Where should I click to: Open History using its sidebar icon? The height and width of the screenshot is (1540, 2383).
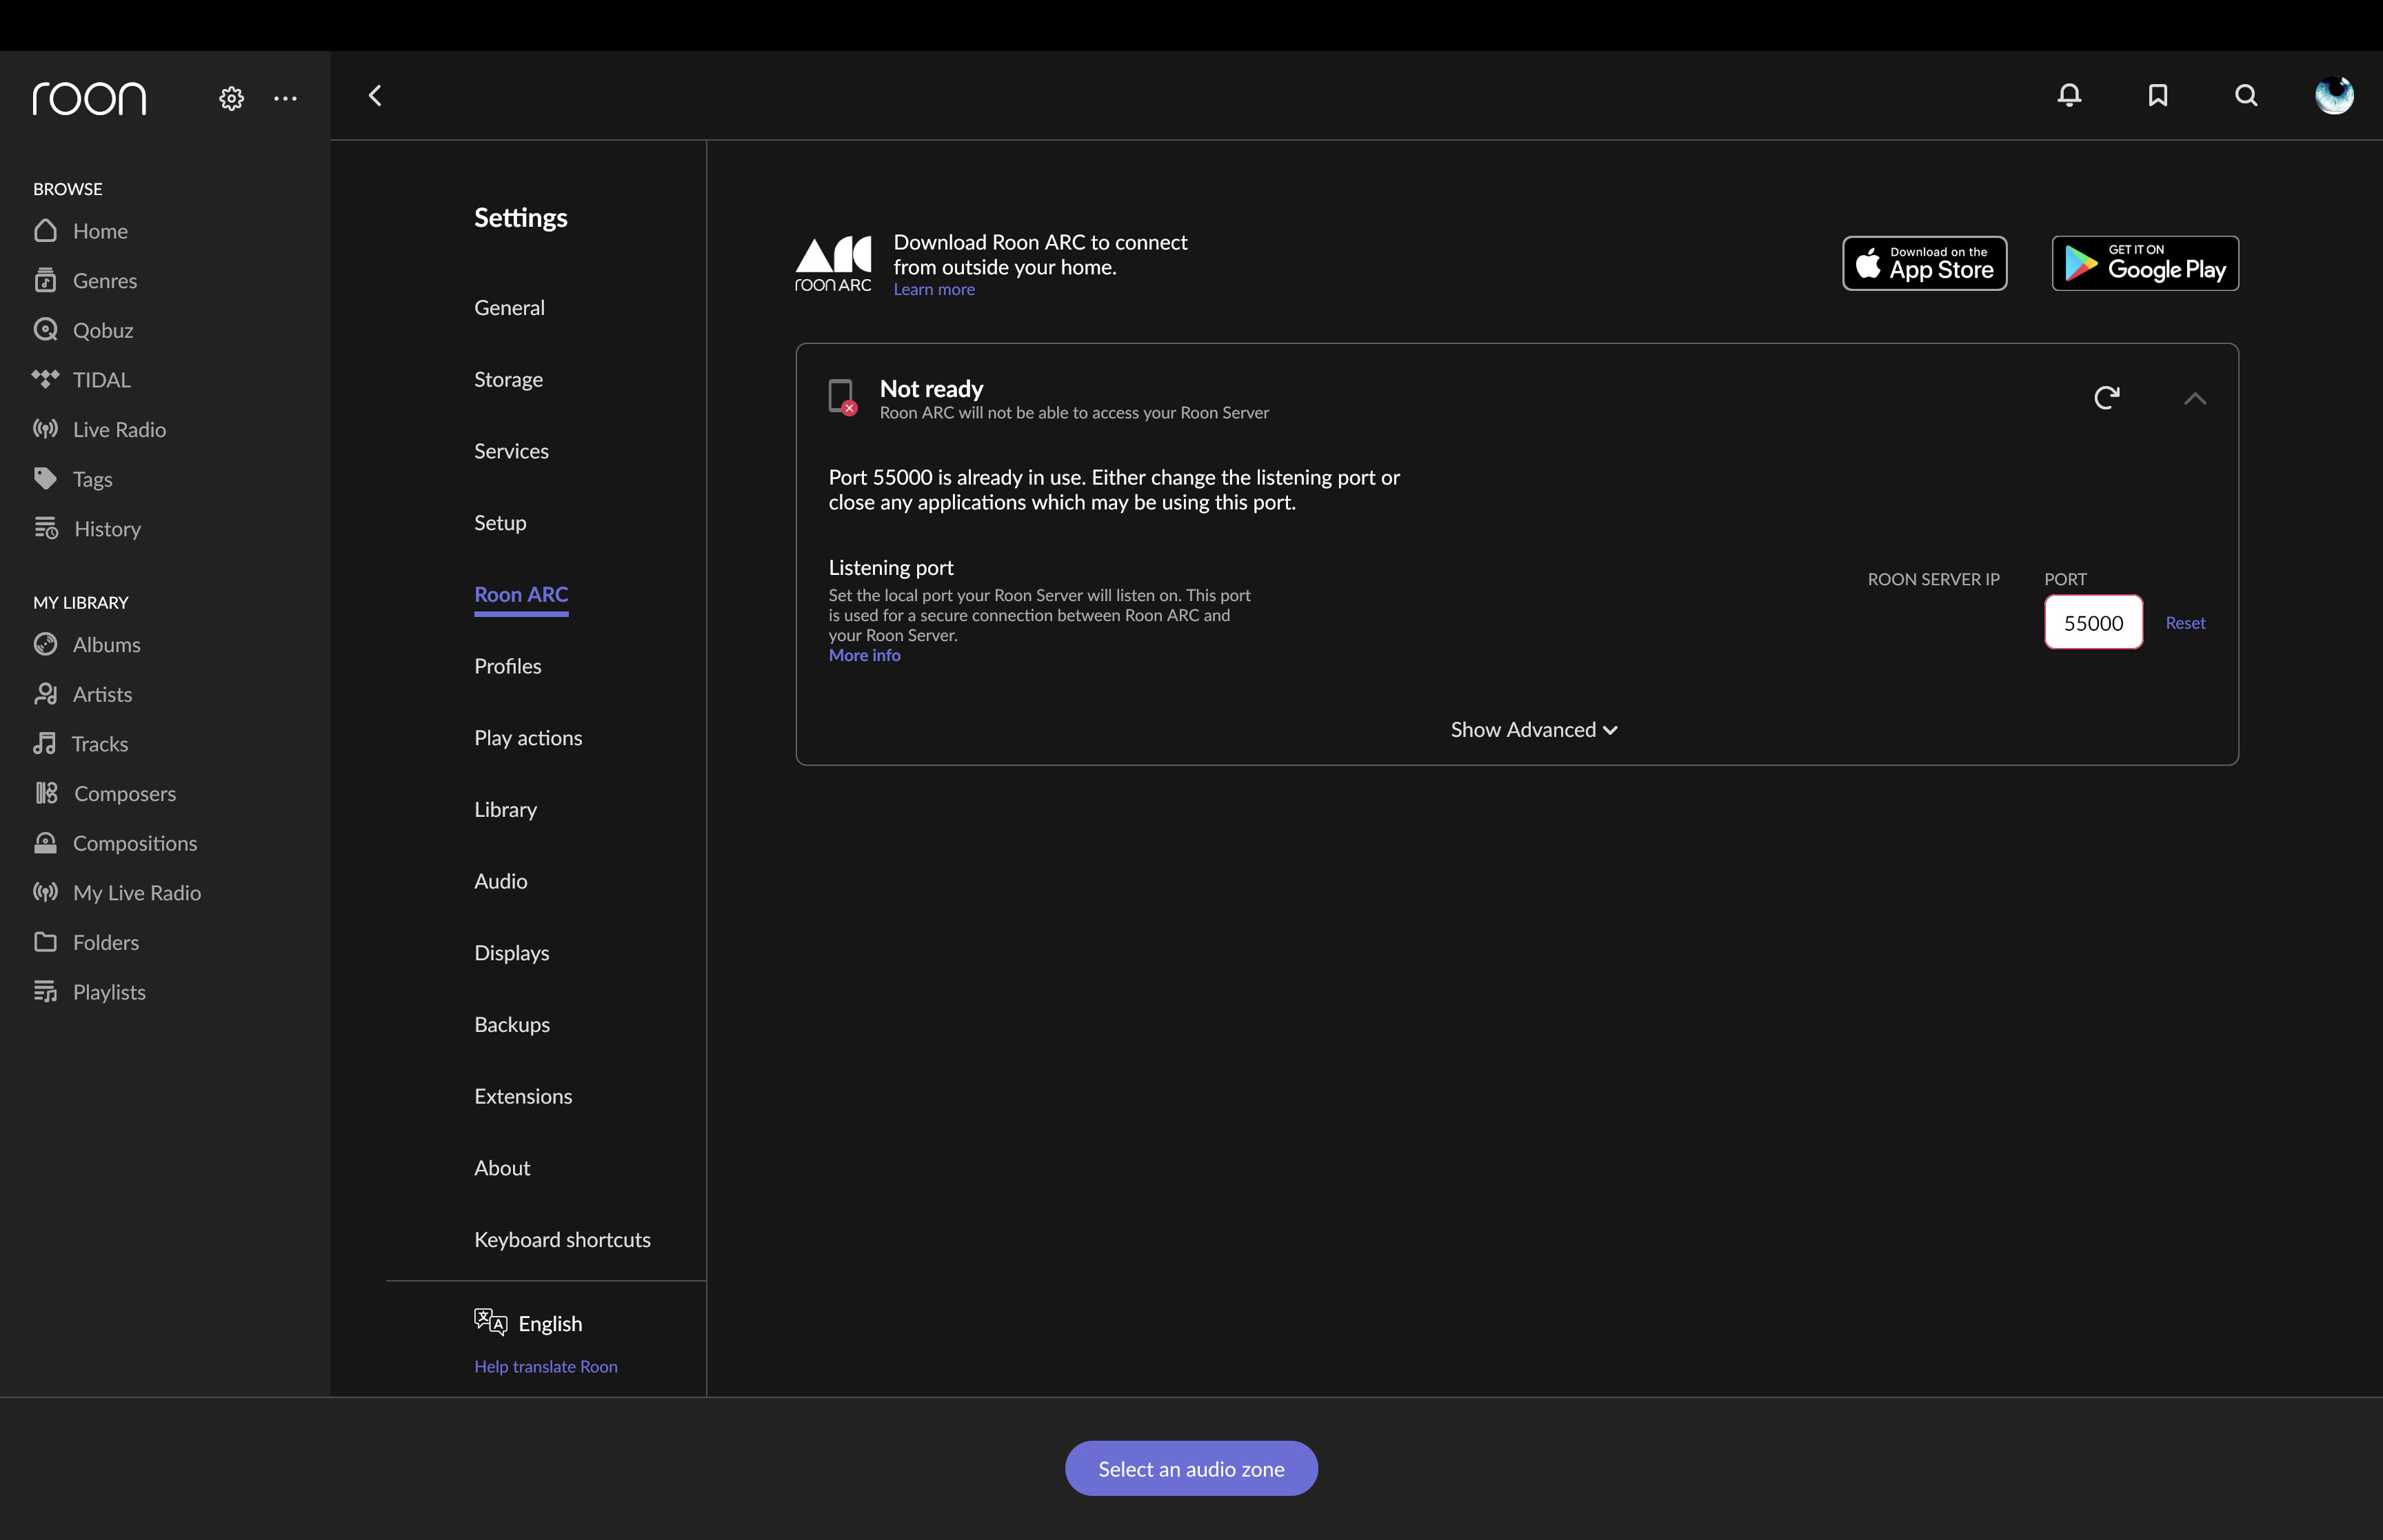(46, 528)
